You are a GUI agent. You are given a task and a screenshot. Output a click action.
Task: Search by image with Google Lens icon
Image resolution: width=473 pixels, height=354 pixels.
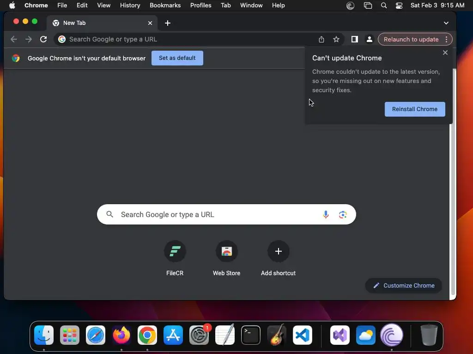tap(343, 214)
